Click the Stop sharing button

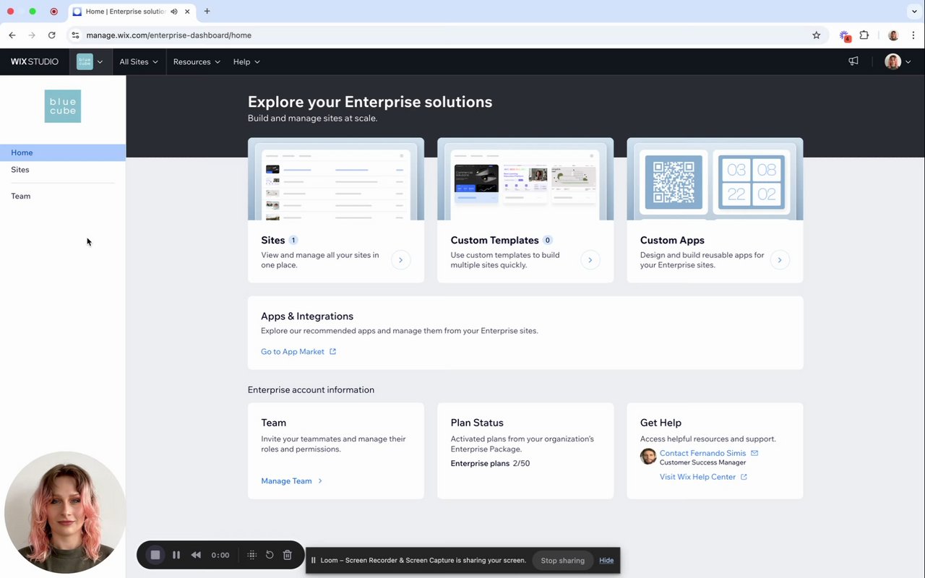[x=563, y=561]
